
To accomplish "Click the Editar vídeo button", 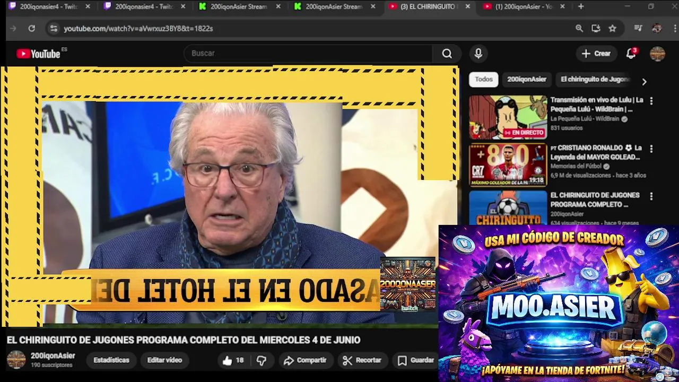I will click(x=164, y=360).
